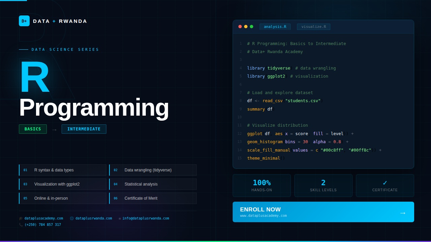Viewport: 431px width, 242px height.
Task: Open www.dataplusacademy.com under Enroll Now
Action: (x=263, y=216)
